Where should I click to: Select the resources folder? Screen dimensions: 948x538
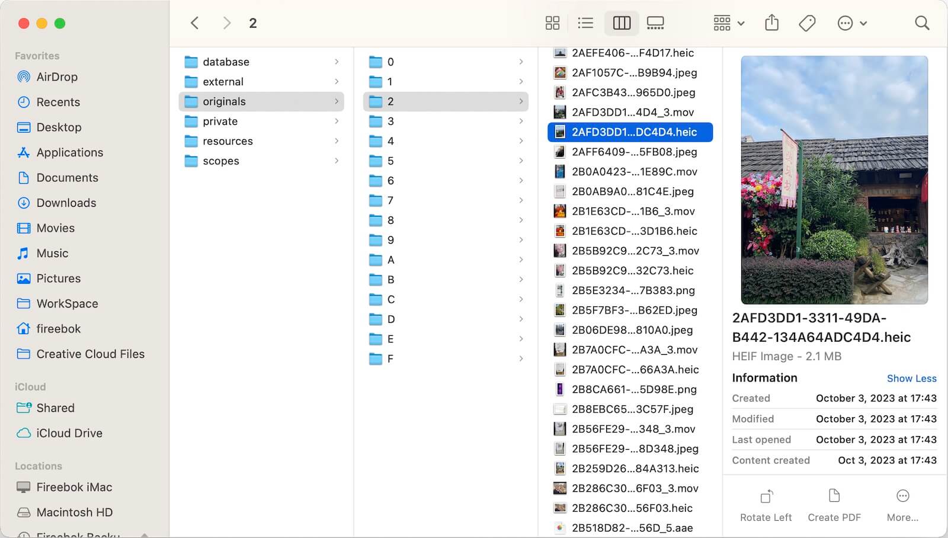(x=261, y=141)
